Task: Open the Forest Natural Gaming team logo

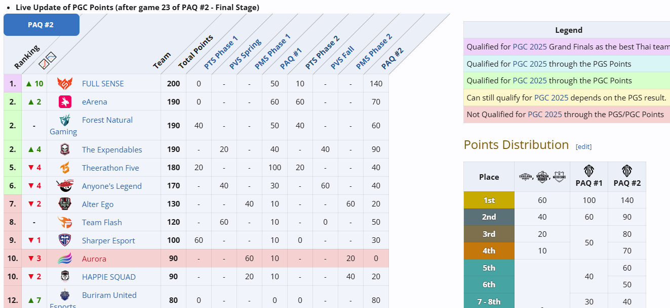Action: tap(65, 120)
